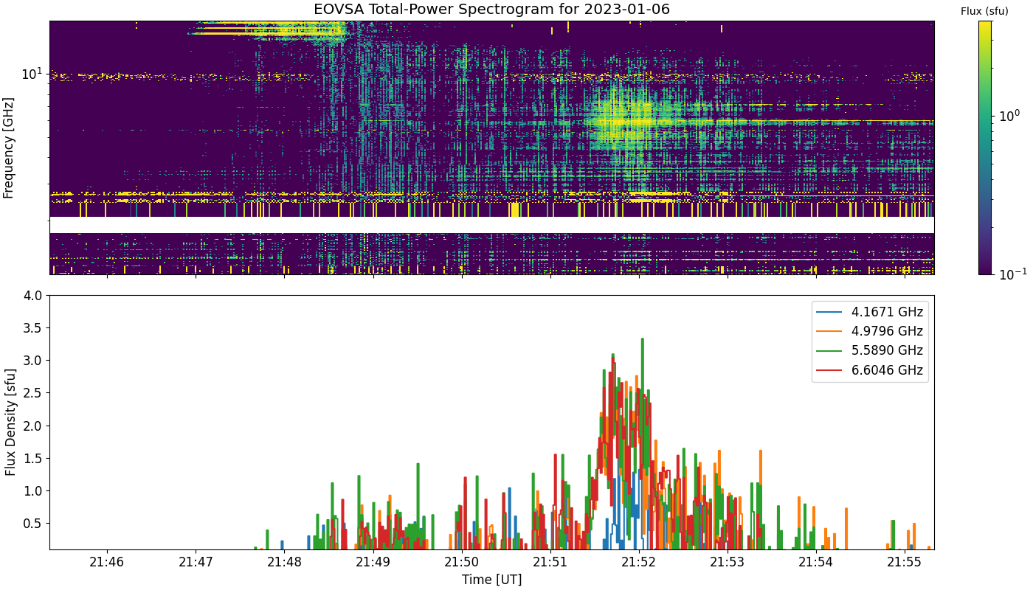
Task: Click the EOVSA Total-Power Spectrogram title
Action: pos(492,10)
